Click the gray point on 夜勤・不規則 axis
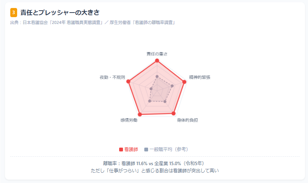 151,89
